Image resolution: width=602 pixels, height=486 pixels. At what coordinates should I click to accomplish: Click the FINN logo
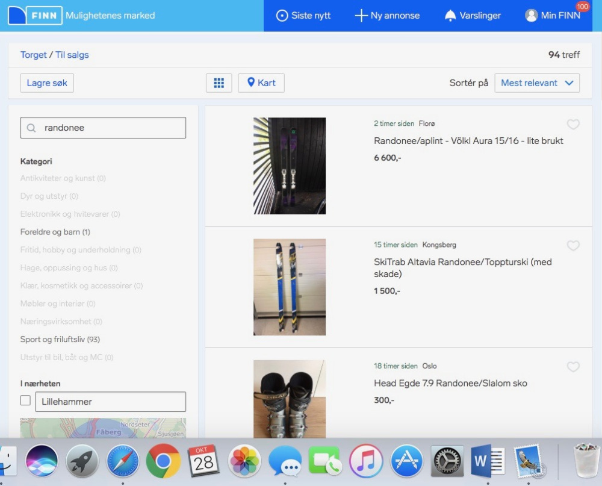(35, 16)
